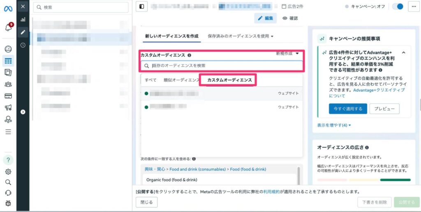Open the all tools hamburger menu
This screenshot has width=421, height=212.
[x=8, y=132]
